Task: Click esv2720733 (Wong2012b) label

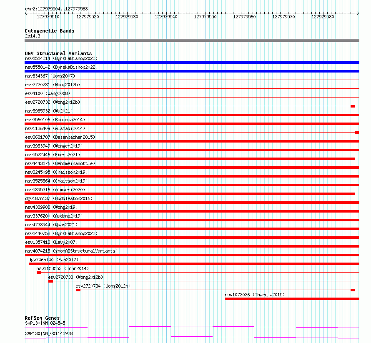Action: pos(75,277)
